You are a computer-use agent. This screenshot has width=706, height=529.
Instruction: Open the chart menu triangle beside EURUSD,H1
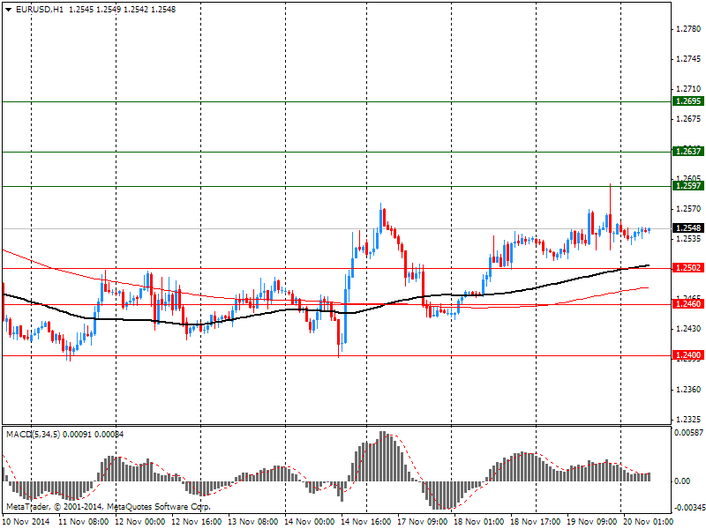pyautogui.click(x=9, y=10)
